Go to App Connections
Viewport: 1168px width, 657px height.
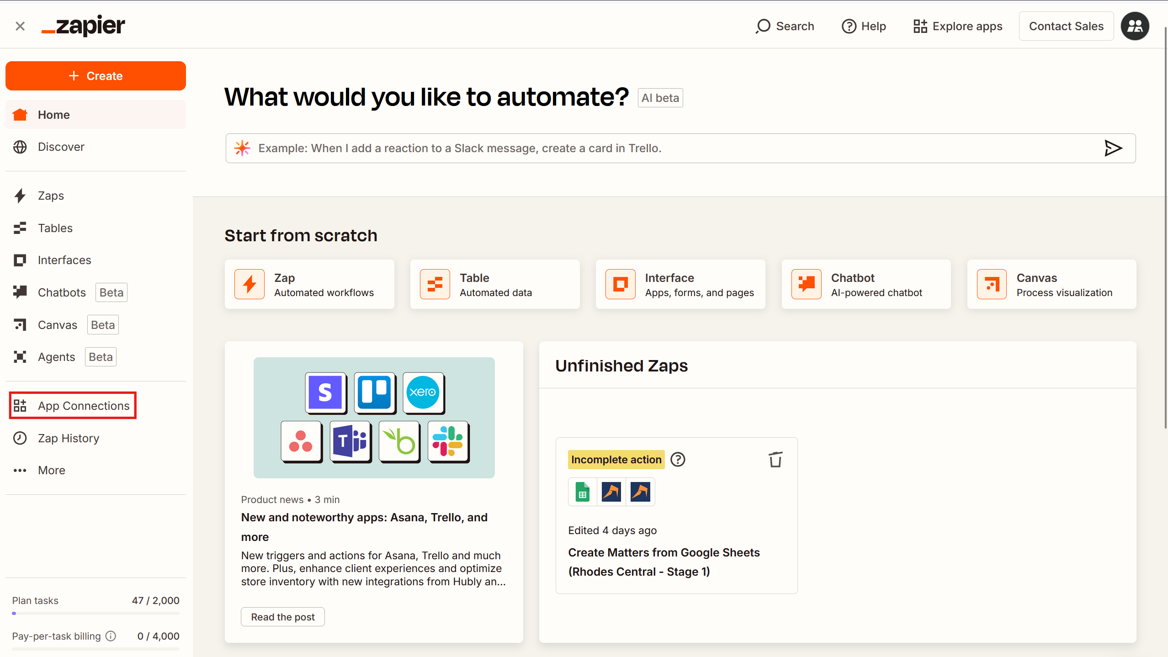[83, 406]
